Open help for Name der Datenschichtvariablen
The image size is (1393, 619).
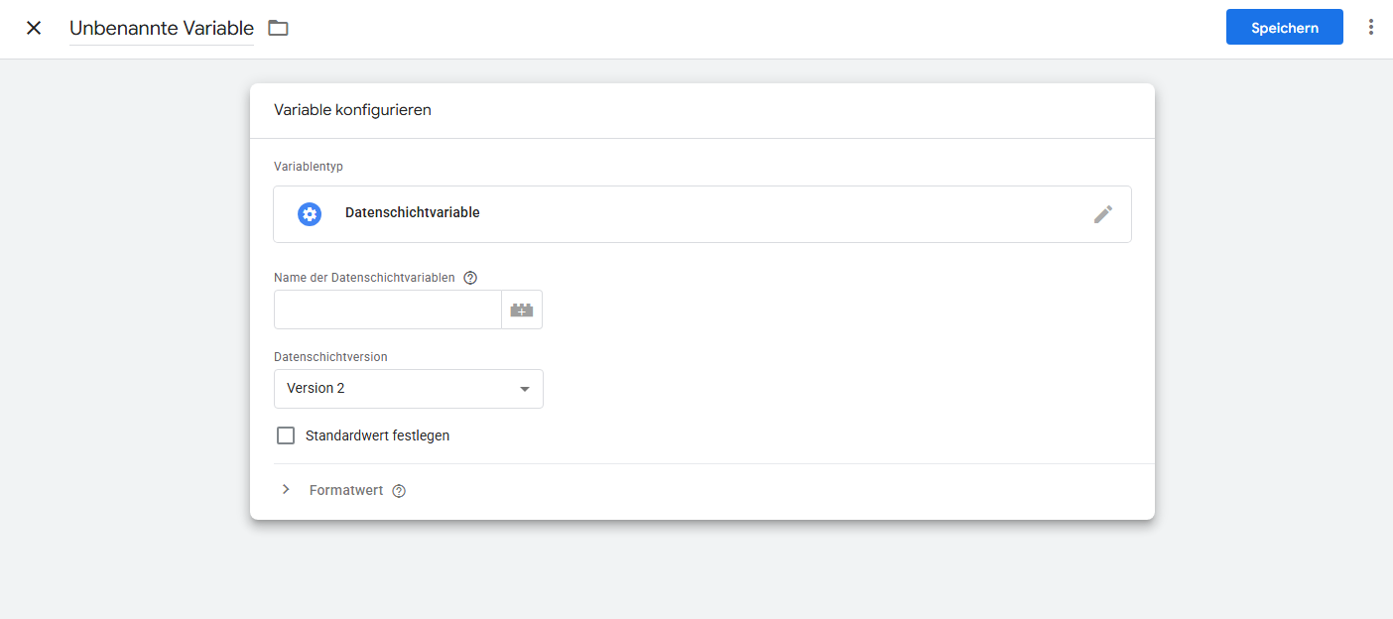tap(470, 278)
